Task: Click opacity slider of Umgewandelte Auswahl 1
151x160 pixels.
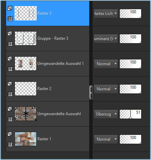Action: click(130, 64)
